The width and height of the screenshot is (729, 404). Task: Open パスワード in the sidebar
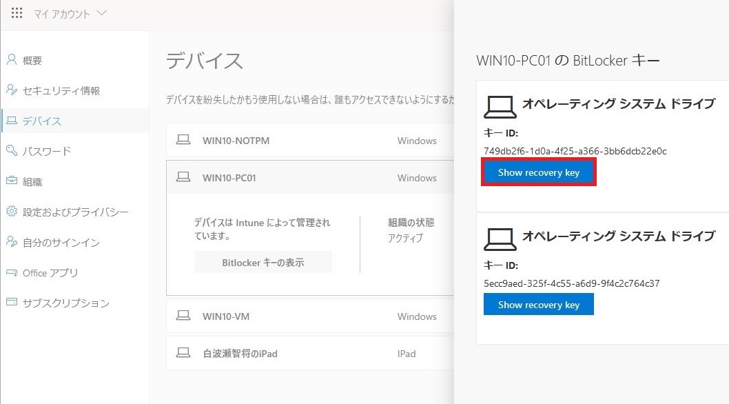pos(75,151)
